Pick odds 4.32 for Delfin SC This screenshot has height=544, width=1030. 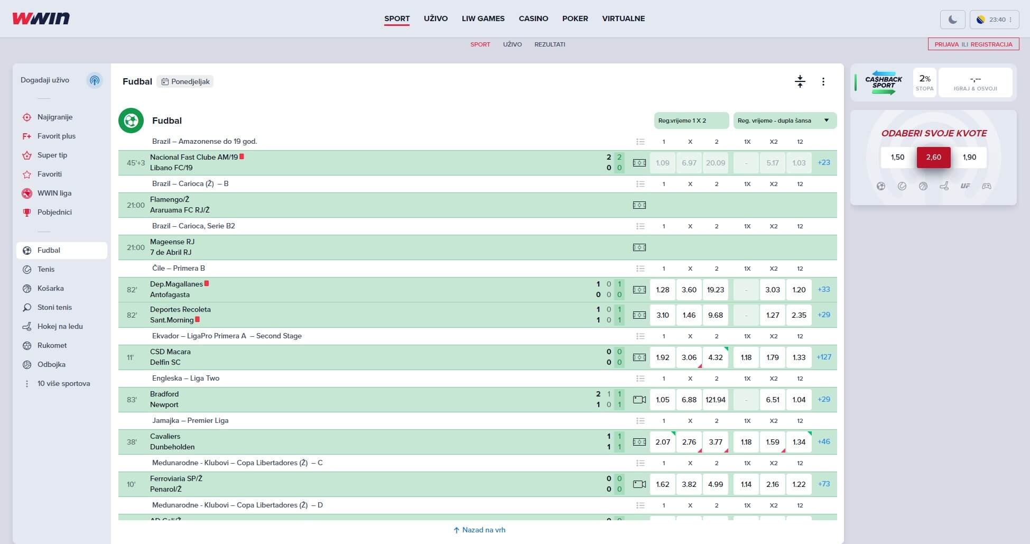(x=716, y=357)
